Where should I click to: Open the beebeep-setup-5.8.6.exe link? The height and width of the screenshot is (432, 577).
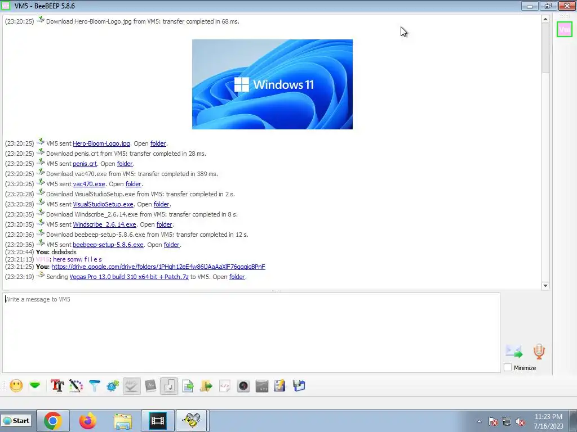click(x=108, y=245)
